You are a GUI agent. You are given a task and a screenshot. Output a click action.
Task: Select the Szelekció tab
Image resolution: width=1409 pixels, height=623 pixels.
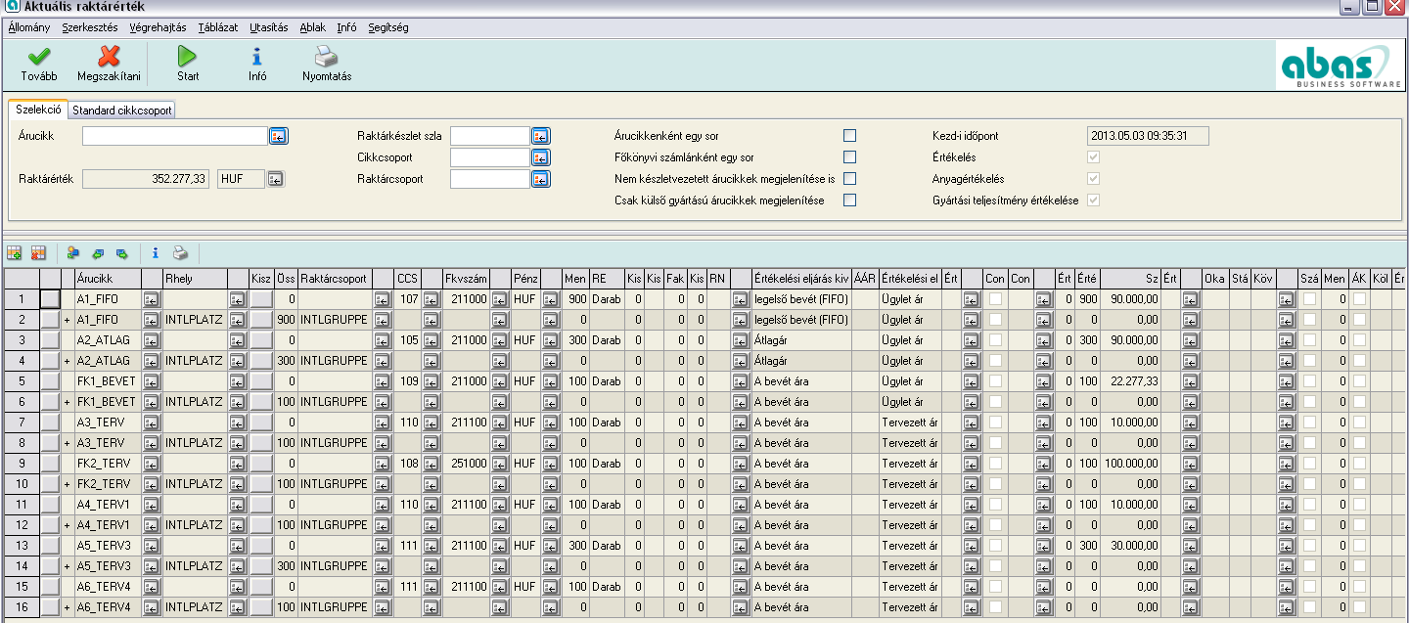tap(38, 110)
